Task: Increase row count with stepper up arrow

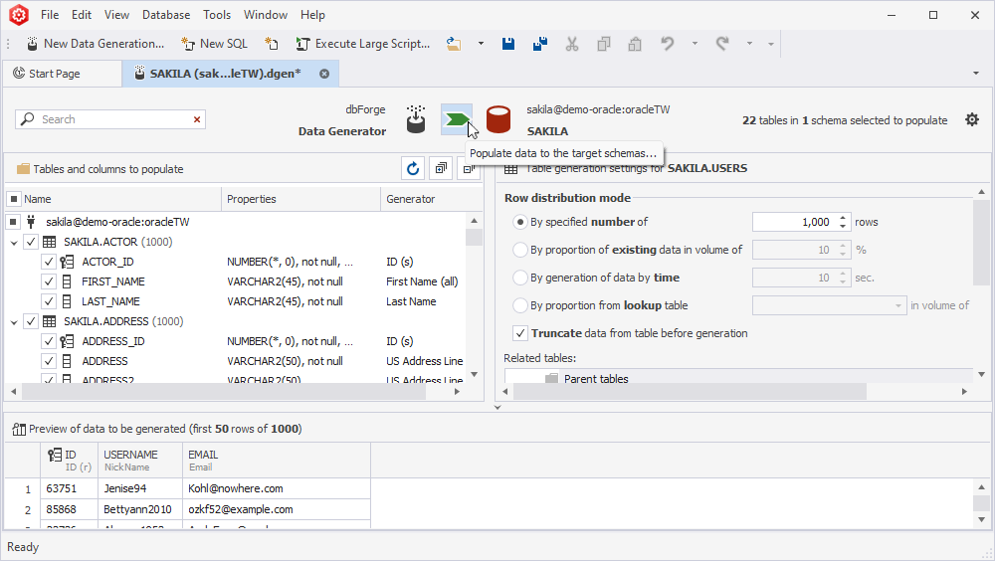Action: [843, 218]
